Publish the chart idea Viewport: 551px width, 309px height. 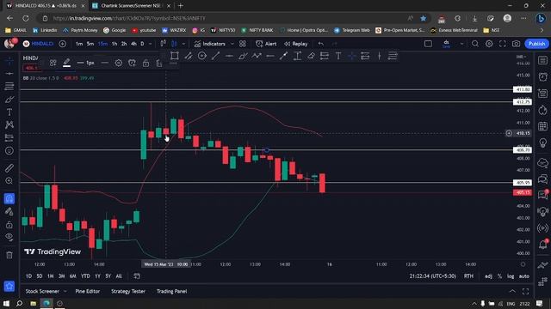pyautogui.click(x=536, y=44)
